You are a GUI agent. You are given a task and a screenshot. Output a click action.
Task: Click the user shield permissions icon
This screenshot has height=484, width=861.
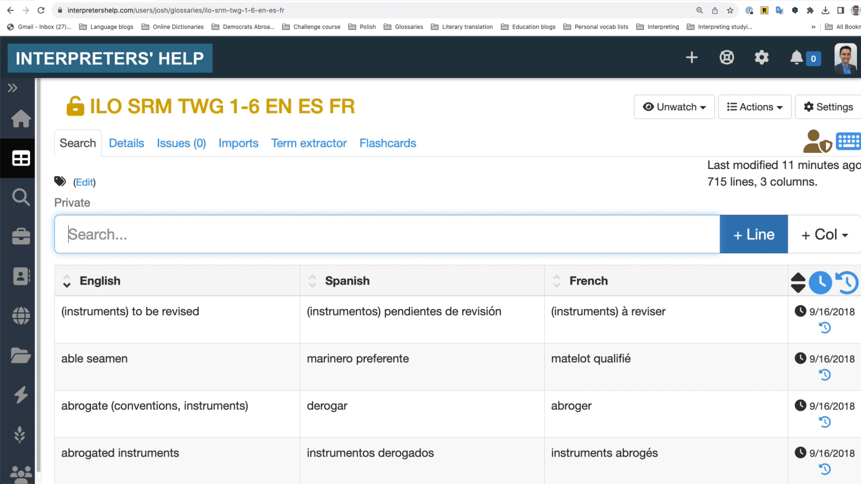point(817,142)
